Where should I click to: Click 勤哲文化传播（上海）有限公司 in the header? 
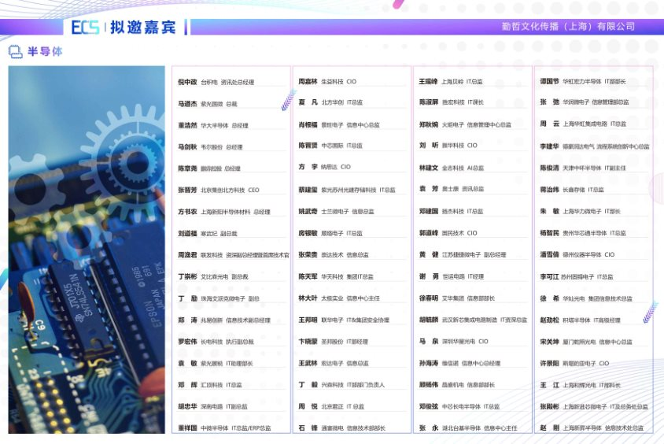[568, 27]
